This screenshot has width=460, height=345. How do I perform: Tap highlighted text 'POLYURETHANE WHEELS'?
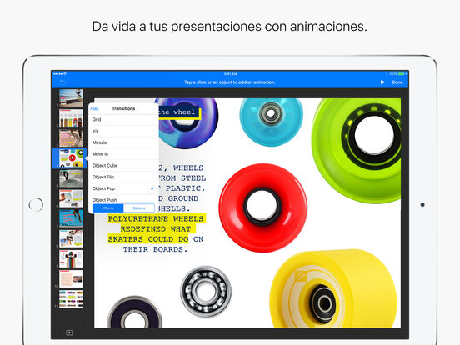coord(156,219)
